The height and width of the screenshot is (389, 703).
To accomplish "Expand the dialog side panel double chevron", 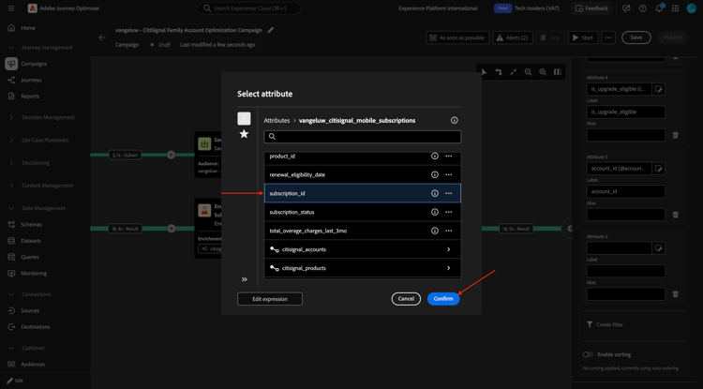I will click(245, 279).
